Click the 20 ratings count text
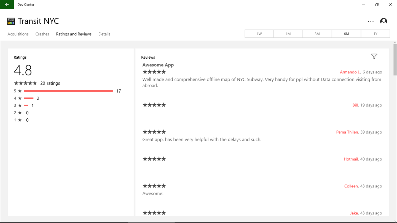The height and width of the screenshot is (223, 397). pos(50,83)
